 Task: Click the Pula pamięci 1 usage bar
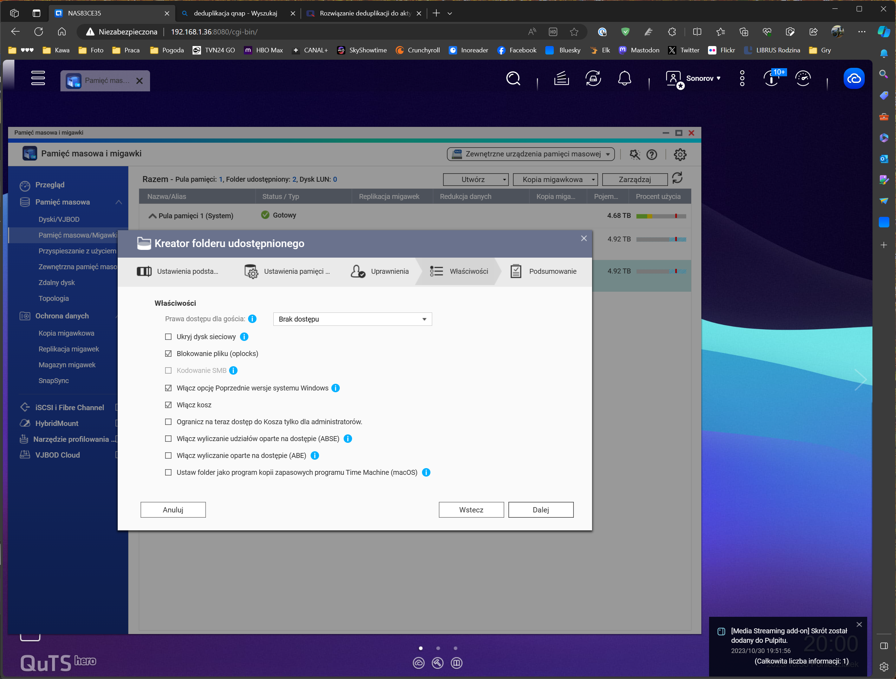coord(661,216)
